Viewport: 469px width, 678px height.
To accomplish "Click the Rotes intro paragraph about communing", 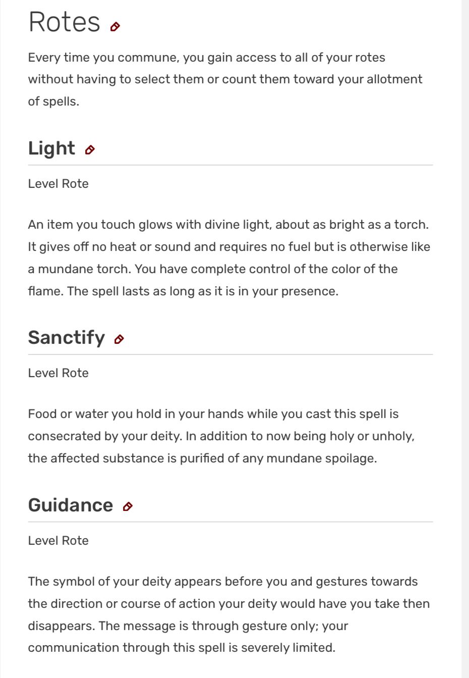I will (224, 79).
